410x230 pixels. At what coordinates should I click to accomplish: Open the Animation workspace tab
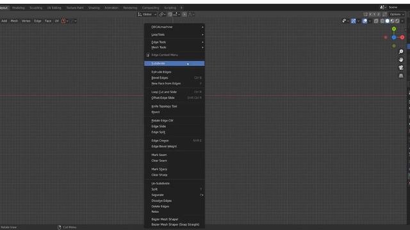click(111, 8)
